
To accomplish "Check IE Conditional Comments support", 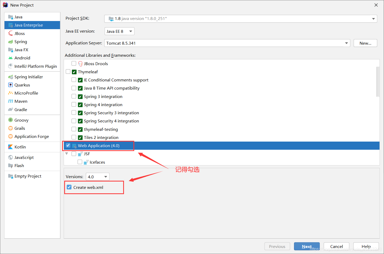I will click(x=74, y=80).
